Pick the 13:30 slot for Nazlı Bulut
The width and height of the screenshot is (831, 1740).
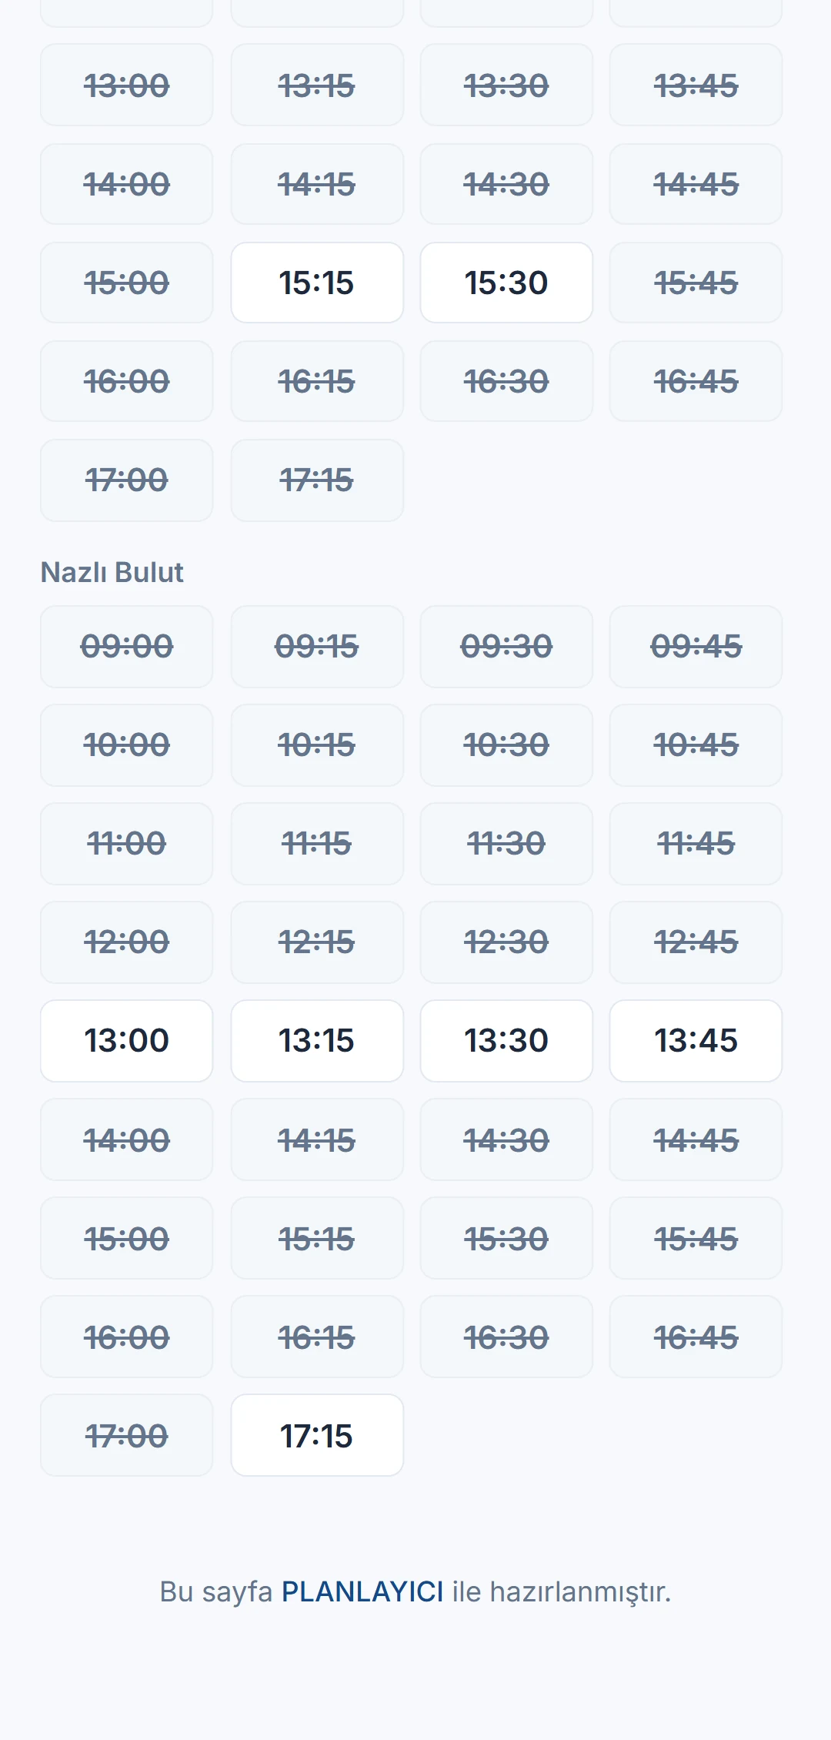point(506,1040)
